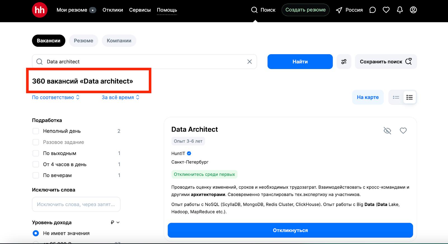Switch to compact list view
Image resolution: width=448 pixels, height=244 pixels.
point(396,97)
